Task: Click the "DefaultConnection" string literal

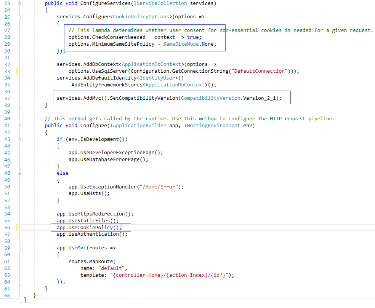Action: click(x=259, y=71)
